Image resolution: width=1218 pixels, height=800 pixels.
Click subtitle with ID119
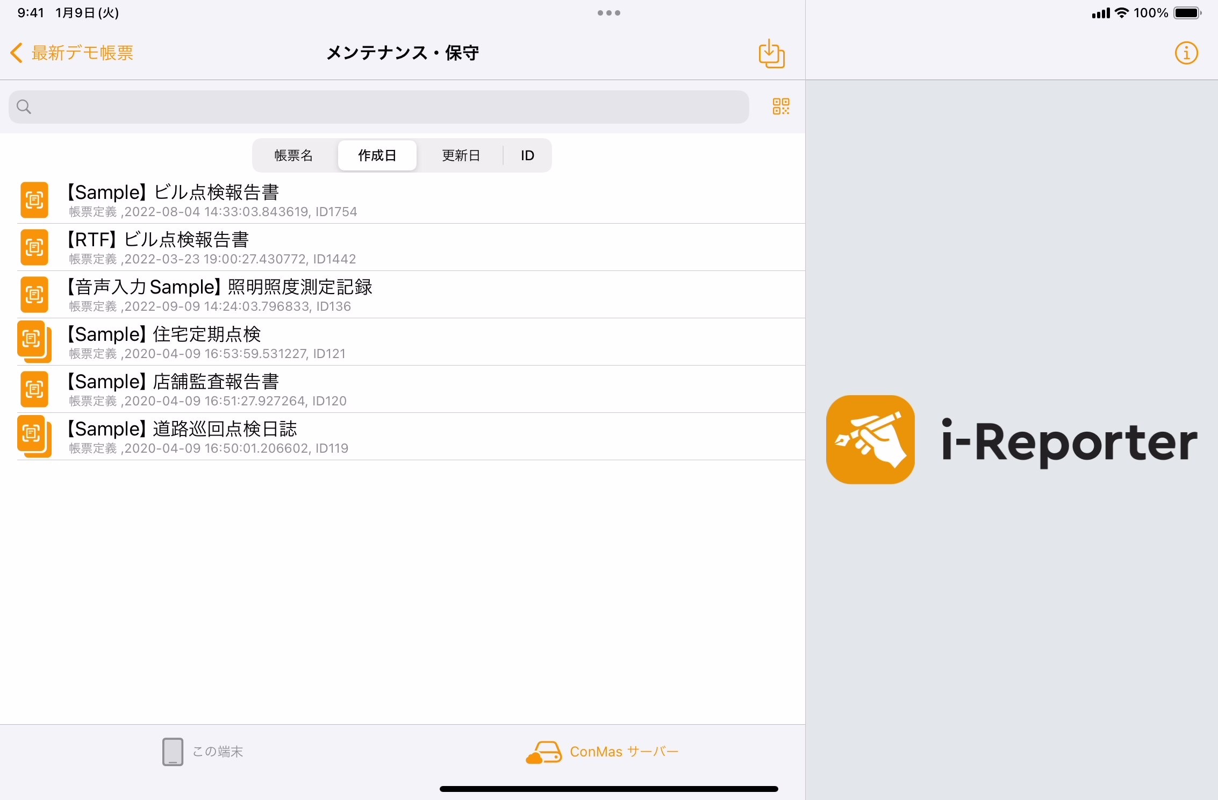(209, 448)
